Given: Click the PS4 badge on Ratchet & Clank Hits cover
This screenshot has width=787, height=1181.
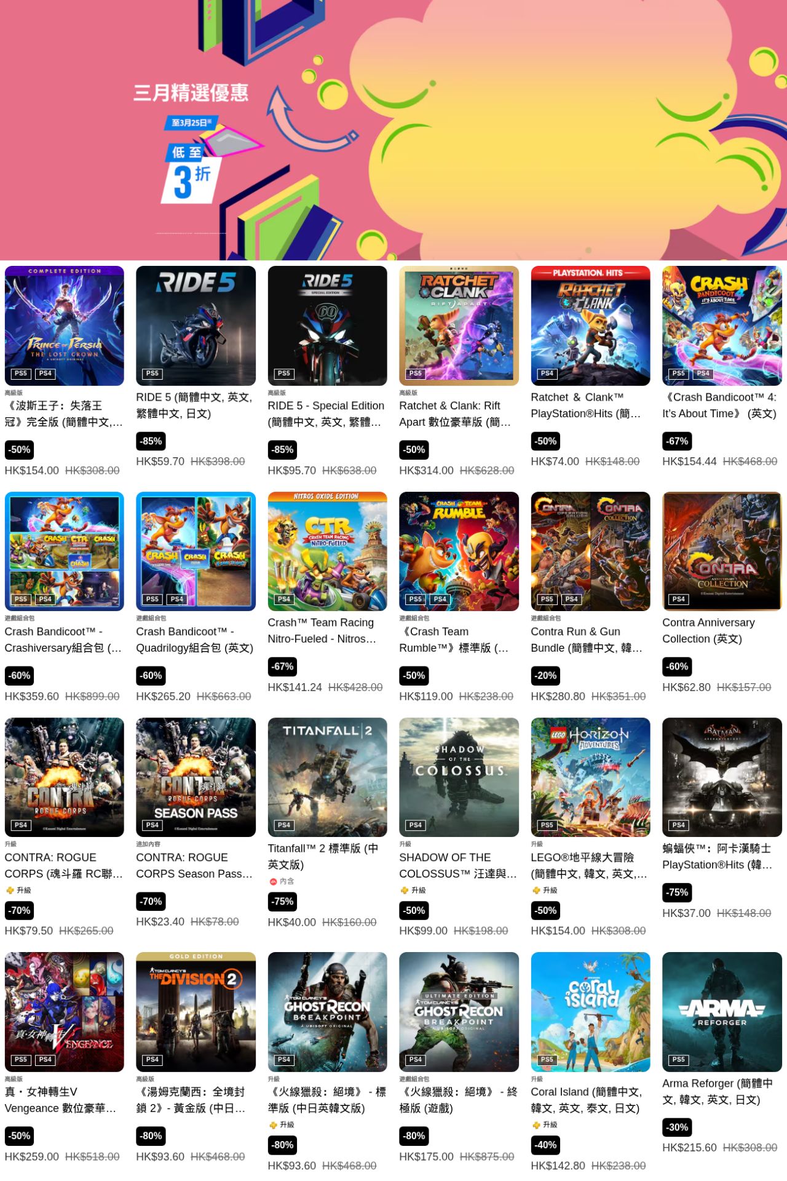Looking at the screenshot, I should 547,374.
